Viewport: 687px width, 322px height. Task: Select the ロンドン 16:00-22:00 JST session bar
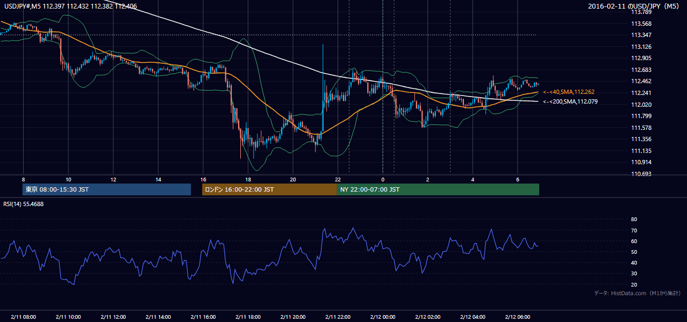click(x=269, y=189)
